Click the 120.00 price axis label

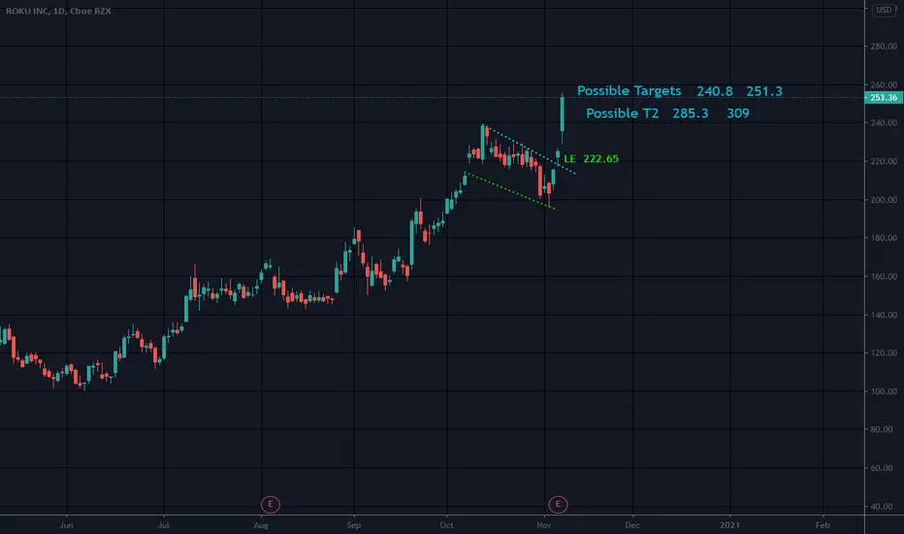(884, 352)
